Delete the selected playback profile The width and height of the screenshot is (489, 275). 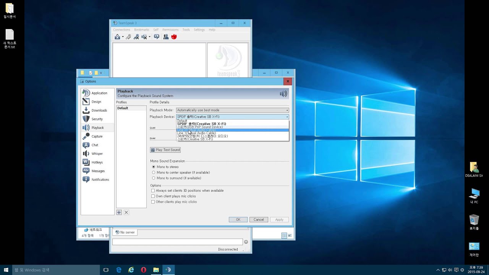point(126,212)
